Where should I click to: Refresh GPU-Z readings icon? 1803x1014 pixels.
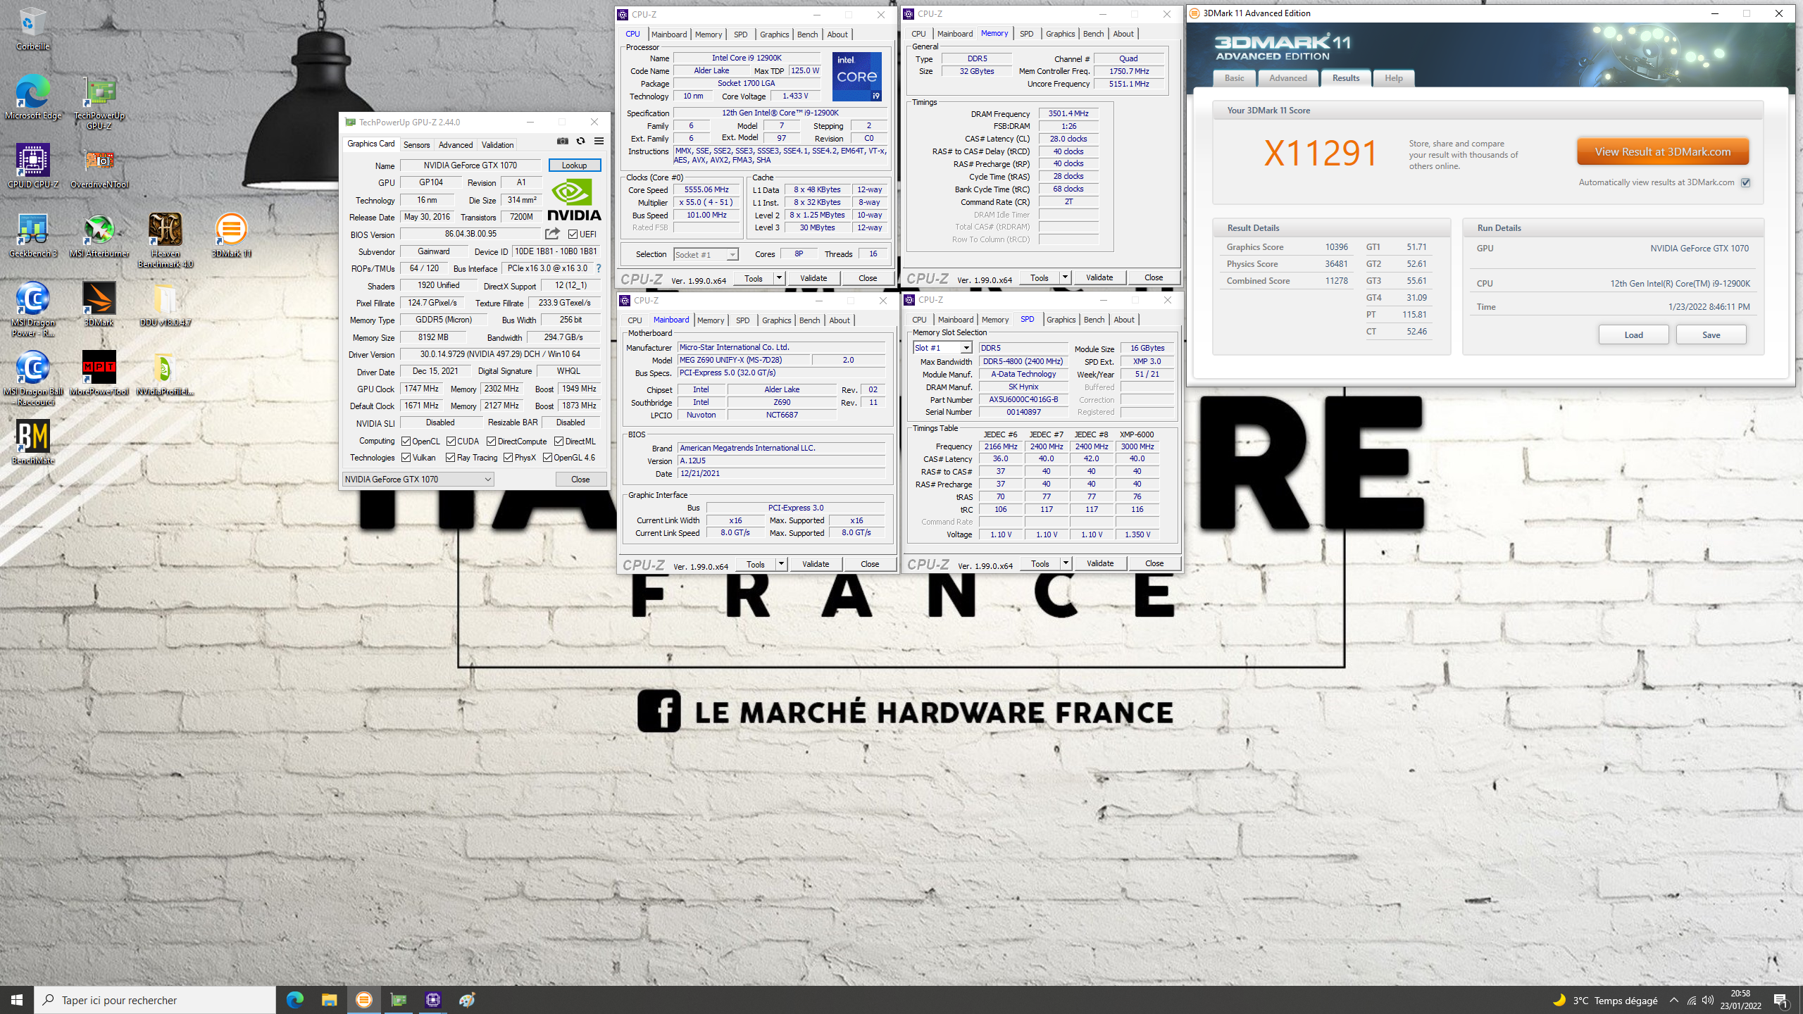(x=580, y=141)
